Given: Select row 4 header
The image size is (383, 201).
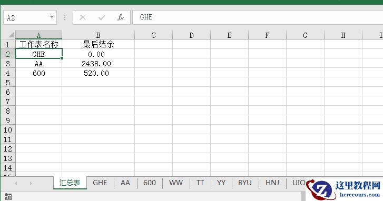Looking at the screenshot, I should click(x=8, y=73).
